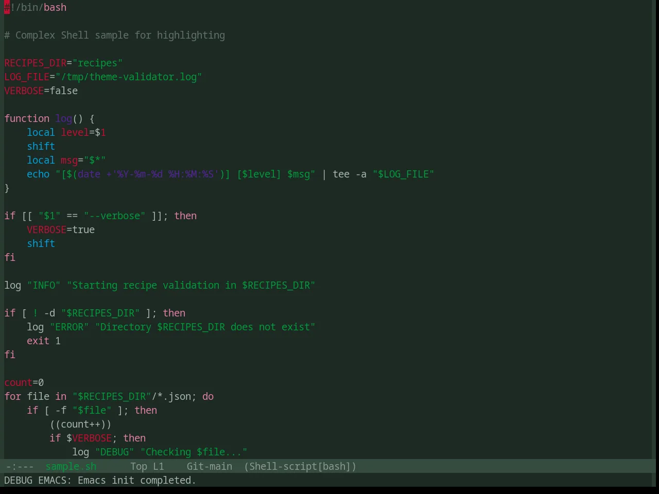Click the '-d' test operator
The height and width of the screenshot is (494, 659).
(x=49, y=313)
